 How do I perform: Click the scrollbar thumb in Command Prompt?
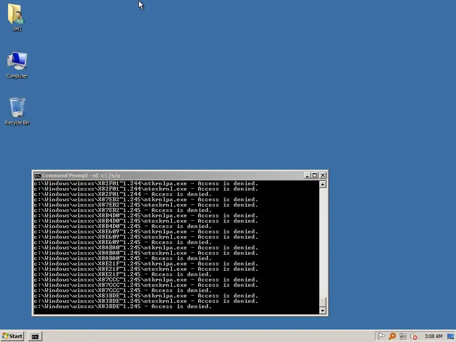click(322, 302)
